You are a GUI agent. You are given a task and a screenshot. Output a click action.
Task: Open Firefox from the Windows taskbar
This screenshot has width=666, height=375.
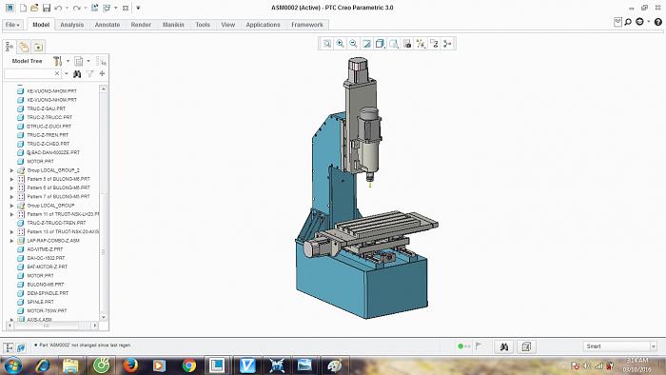(x=130, y=365)
